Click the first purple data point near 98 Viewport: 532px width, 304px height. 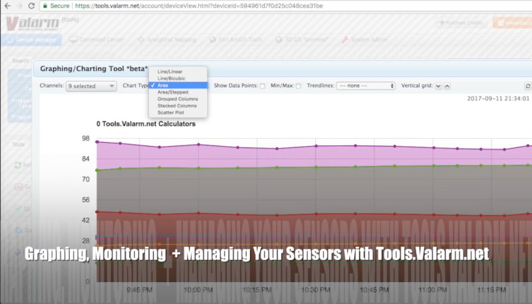[97, 142]
